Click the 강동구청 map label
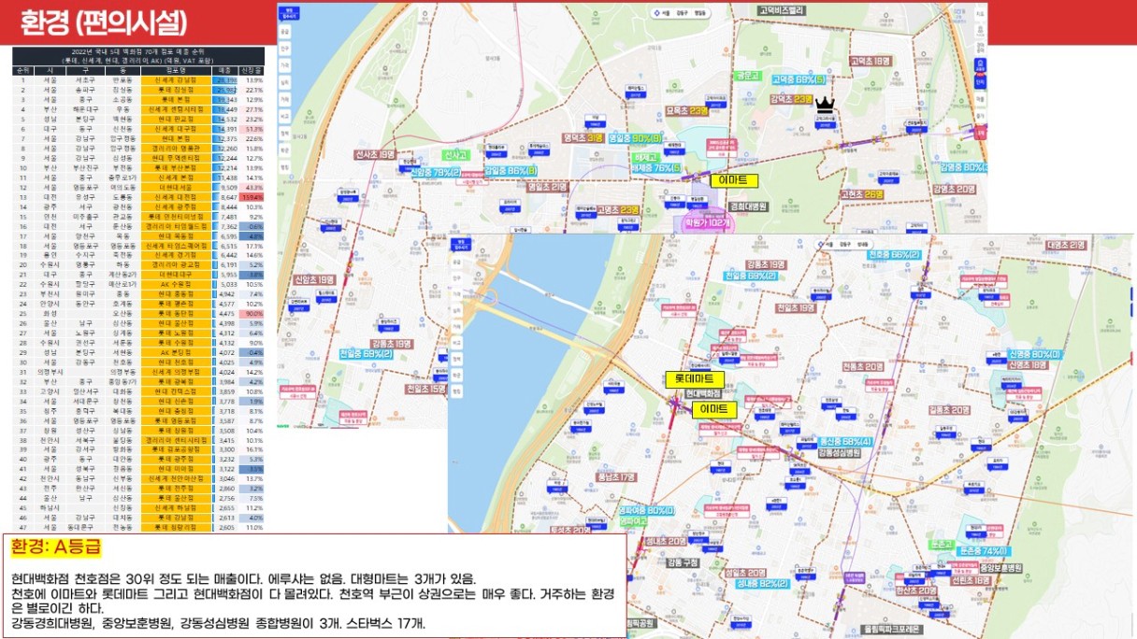 pyautogui.click(x=684, y=562)
